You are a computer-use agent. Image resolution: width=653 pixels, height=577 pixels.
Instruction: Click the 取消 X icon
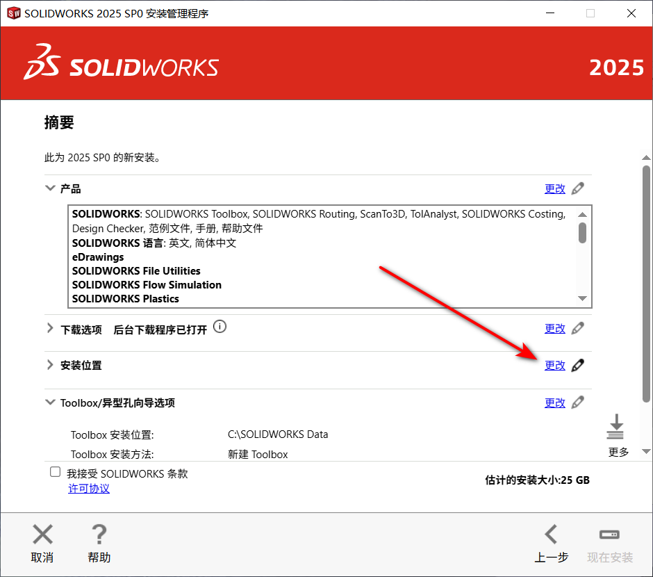click(42, 535)
